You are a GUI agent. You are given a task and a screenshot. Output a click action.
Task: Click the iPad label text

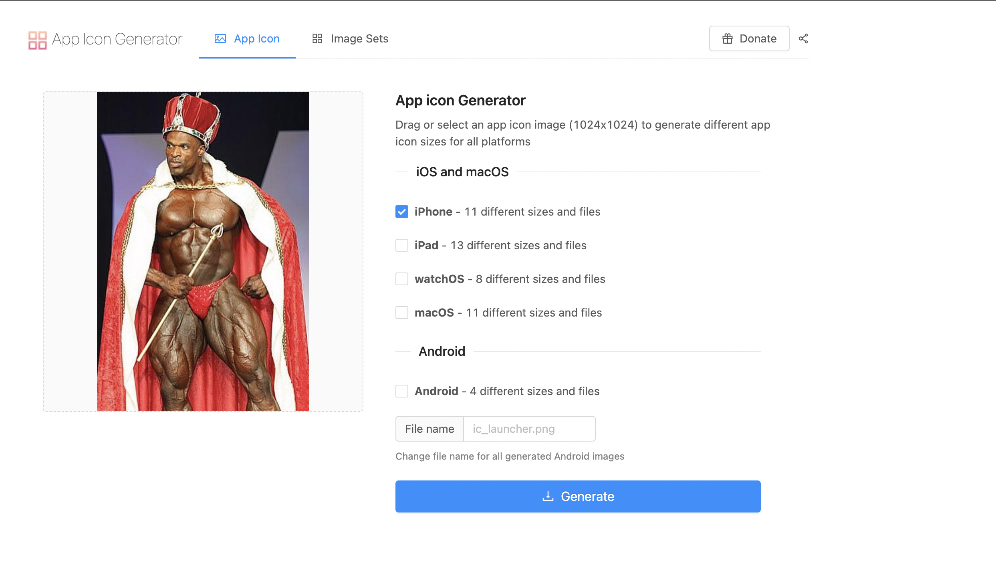(426, 245)
